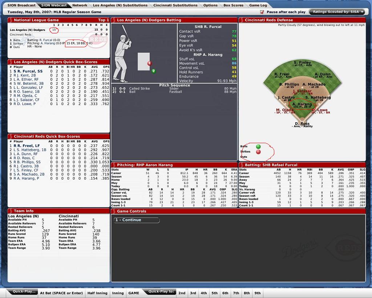Click pitcher A. Harang on the mound

point(302,104)
